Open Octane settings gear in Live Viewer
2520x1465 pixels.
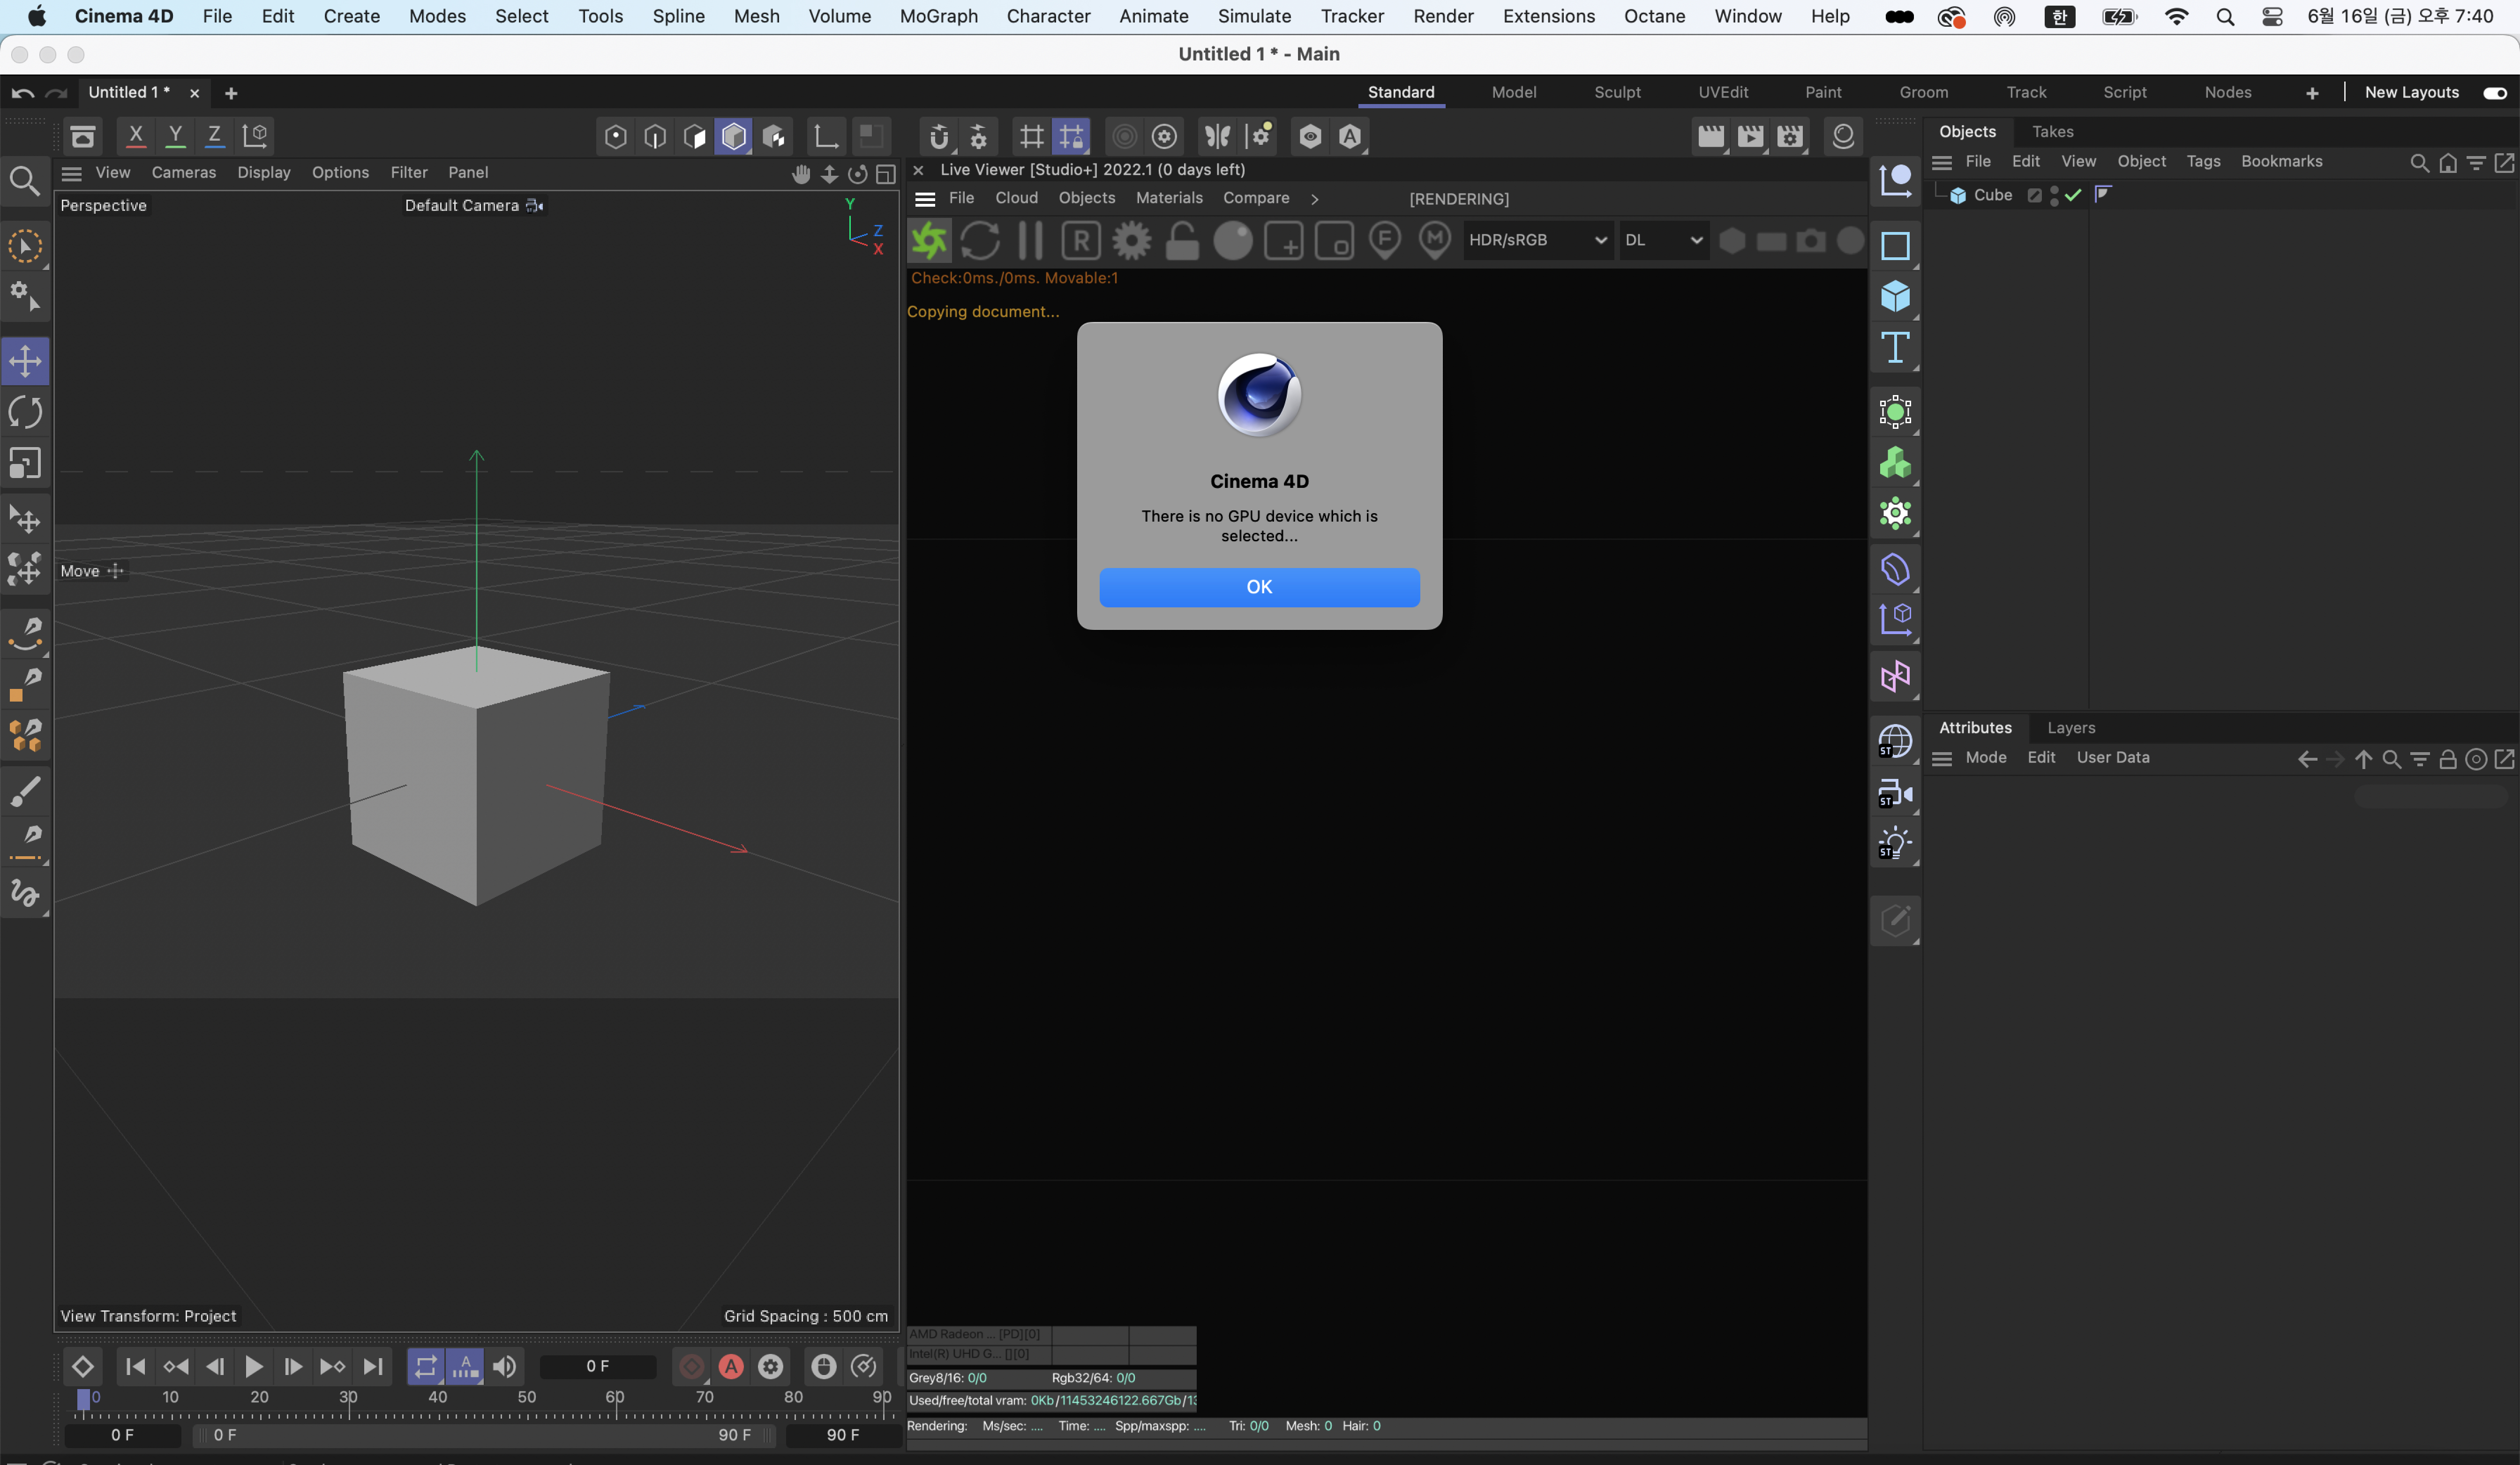[x=1131, y=241]
